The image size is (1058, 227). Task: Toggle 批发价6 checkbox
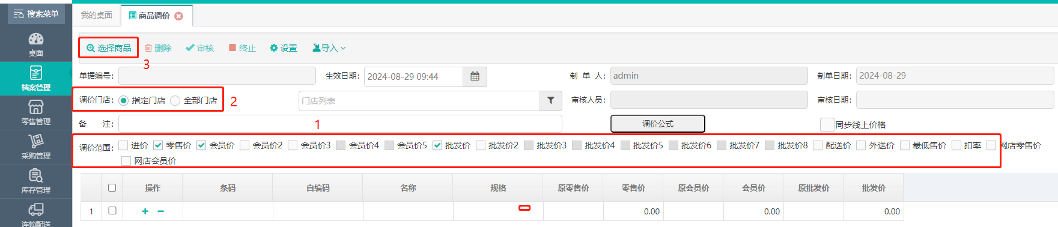pos(673,145)
